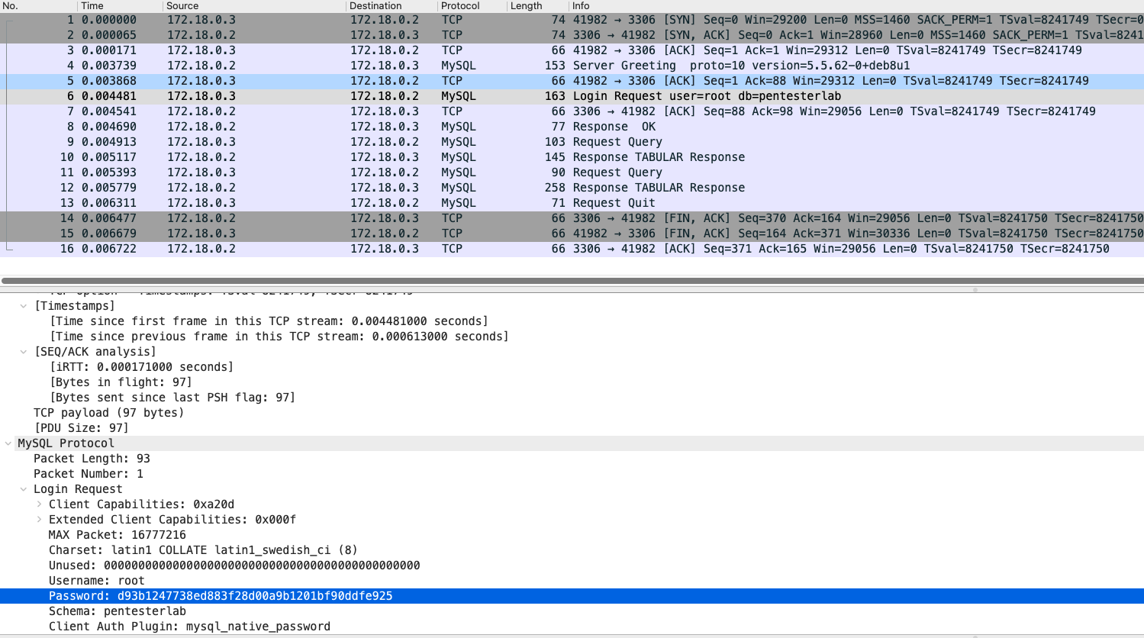Sort by the Length column header

tap(537, 6)
